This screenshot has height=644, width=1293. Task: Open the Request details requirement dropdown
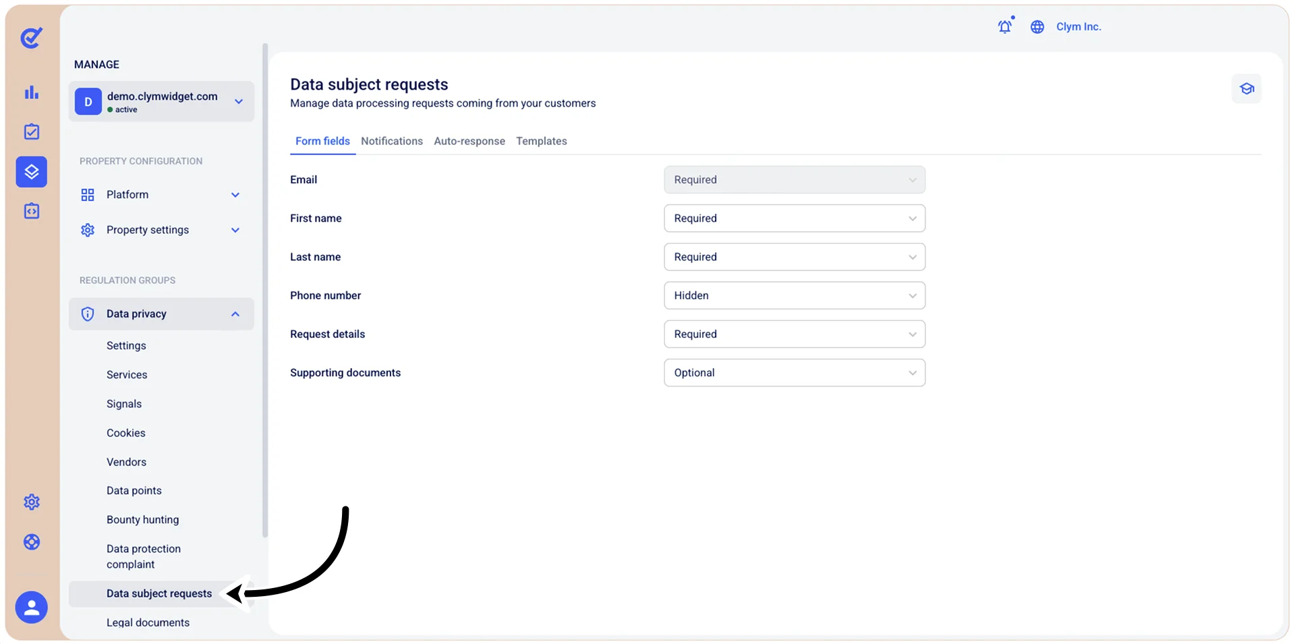795,334
